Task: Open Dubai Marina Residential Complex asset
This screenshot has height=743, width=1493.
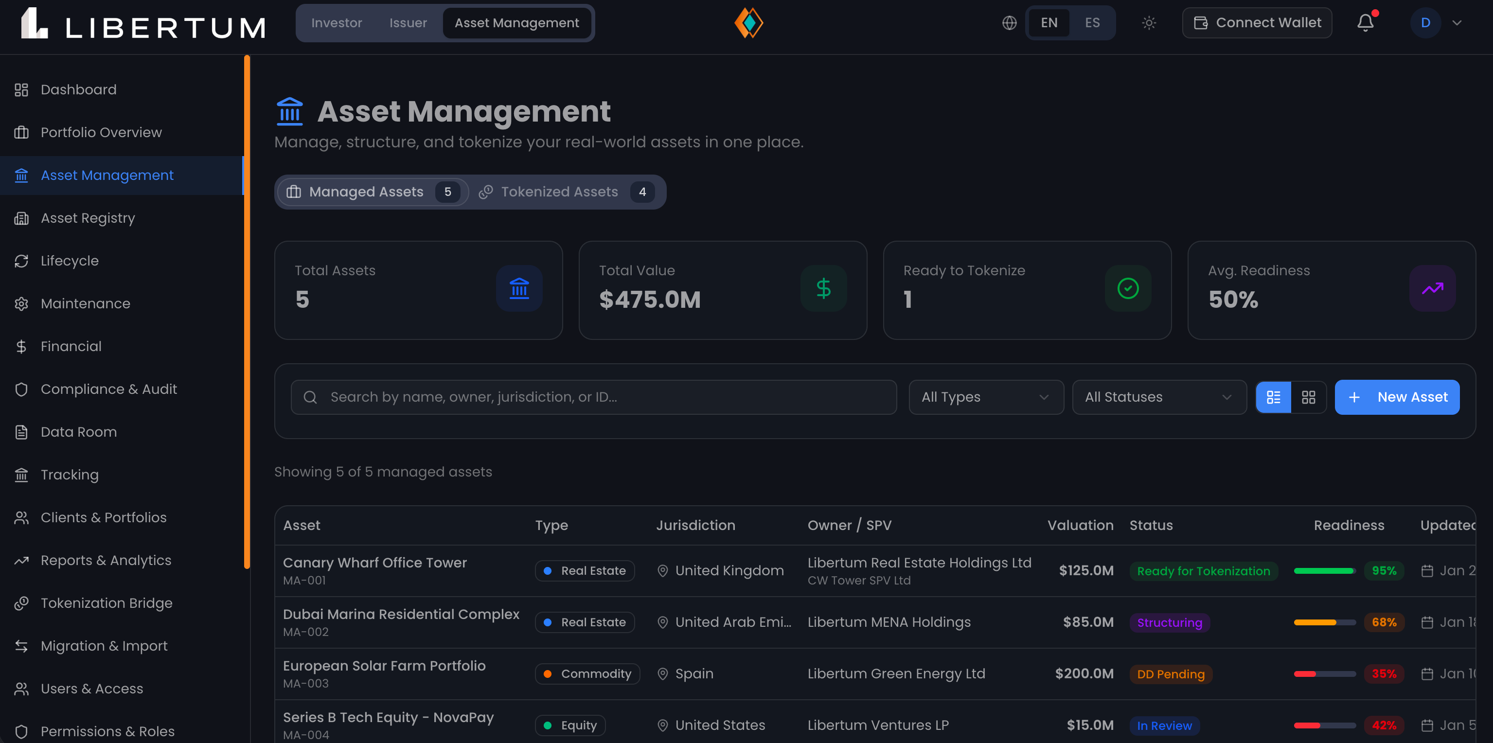Action: point(401,614)
